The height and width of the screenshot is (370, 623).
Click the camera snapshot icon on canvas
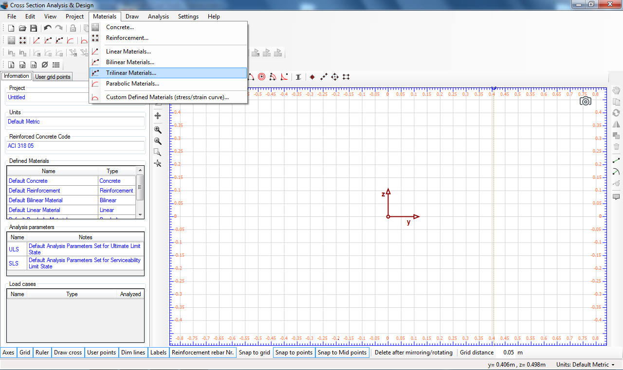[586, 101]
